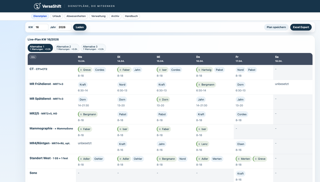Click R badge on Hartwig in CT Thursday
320x182 pixels.
199,70
